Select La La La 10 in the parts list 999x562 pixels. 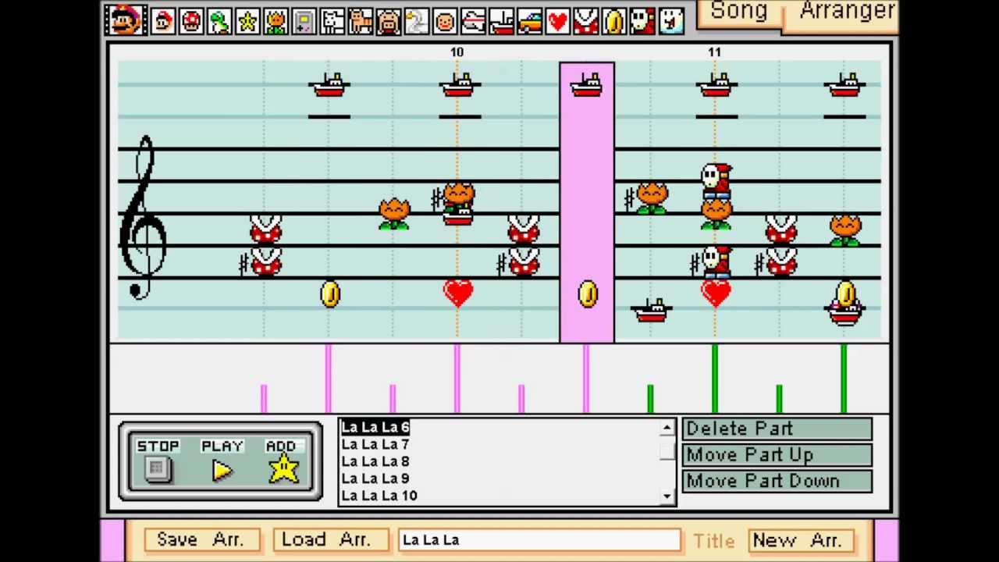[x=379, y=496]
